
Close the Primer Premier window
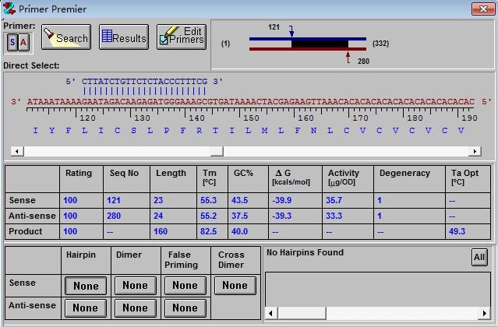(x=482, y=9)
